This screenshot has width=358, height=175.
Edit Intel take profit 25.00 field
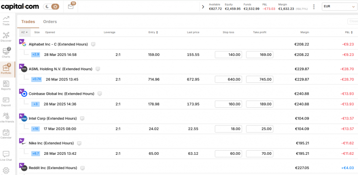pyautogui.click(x=259, y=129)
